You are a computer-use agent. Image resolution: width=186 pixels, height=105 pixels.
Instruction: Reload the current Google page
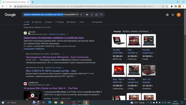10,6
